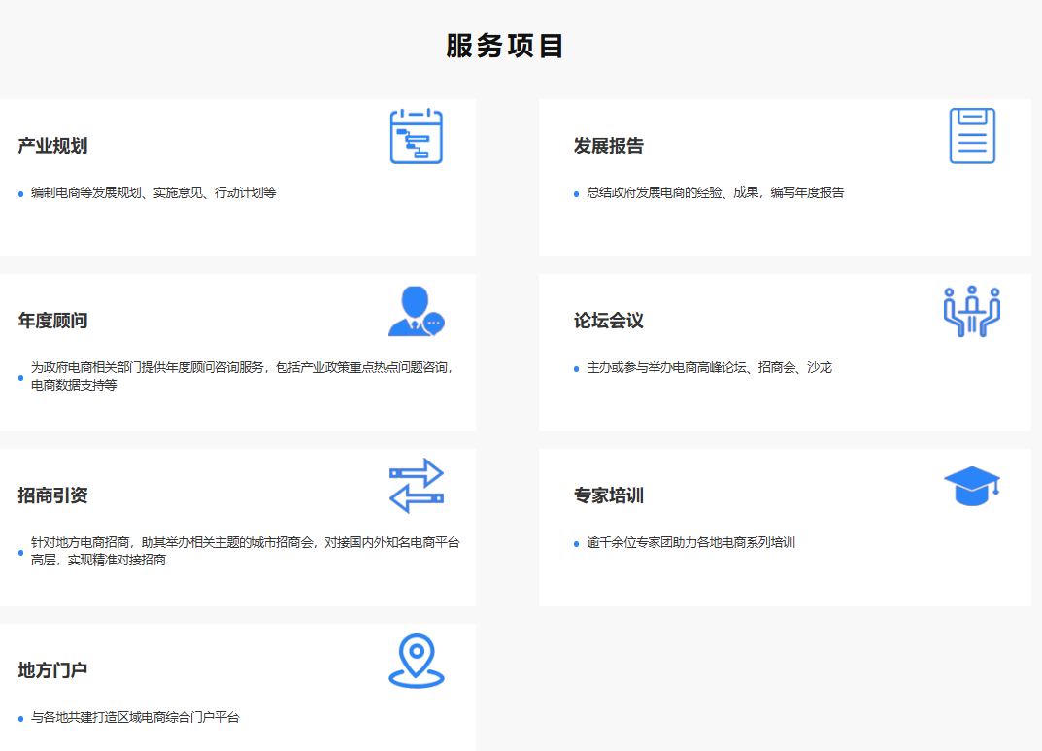Click the 产业规划 calendar planning icon

[x=416, y=136]
